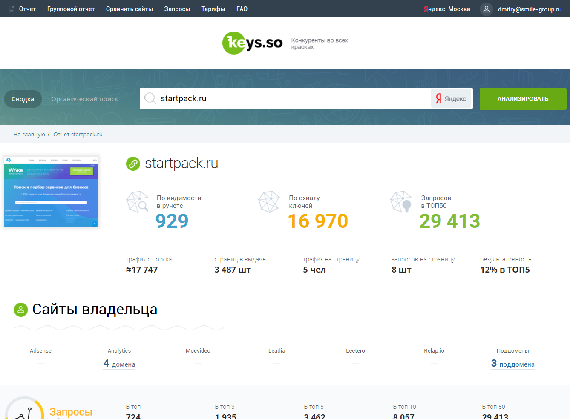
Task: Click the startpack.ru site preview thumbnail
Action: [51, 191]
